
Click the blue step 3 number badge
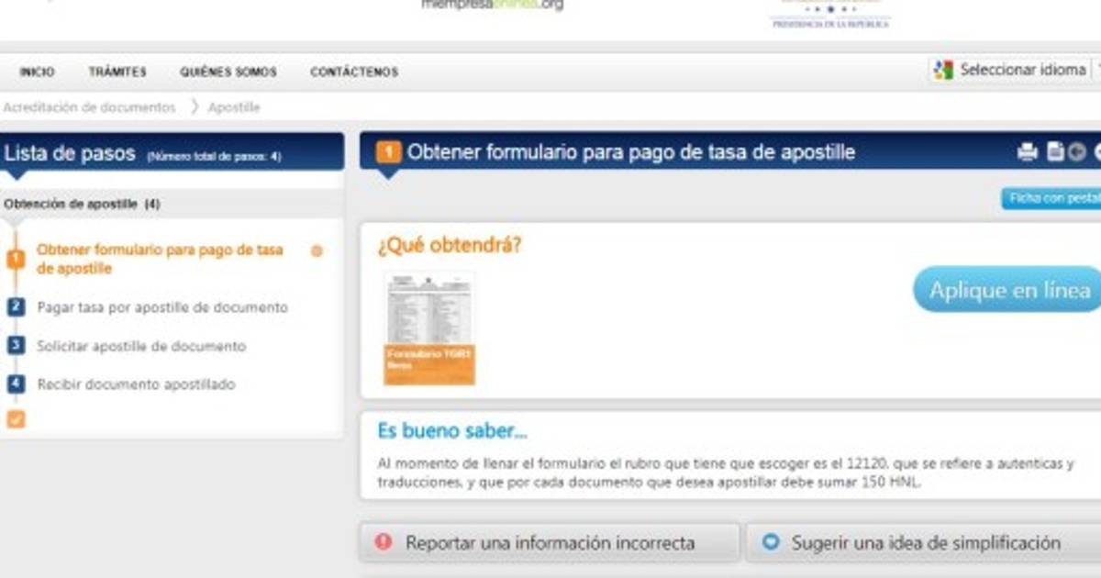[x=16, y=346]
